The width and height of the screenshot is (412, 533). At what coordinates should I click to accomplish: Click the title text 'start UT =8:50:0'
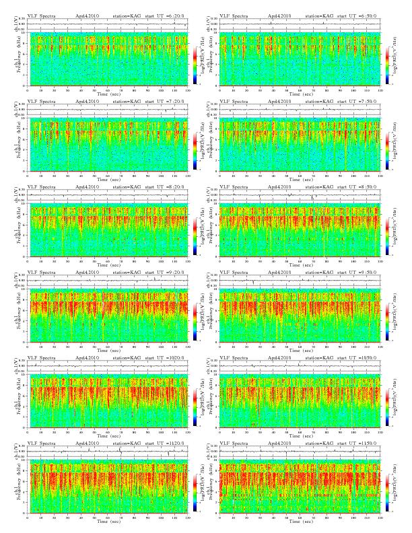[357, 186]
